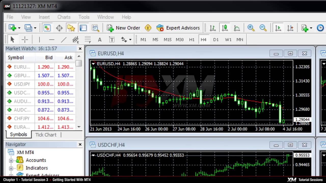326x183 pixels.
Task: Toggle the Market Watch window icon
Action: click(x=47, y=28)
